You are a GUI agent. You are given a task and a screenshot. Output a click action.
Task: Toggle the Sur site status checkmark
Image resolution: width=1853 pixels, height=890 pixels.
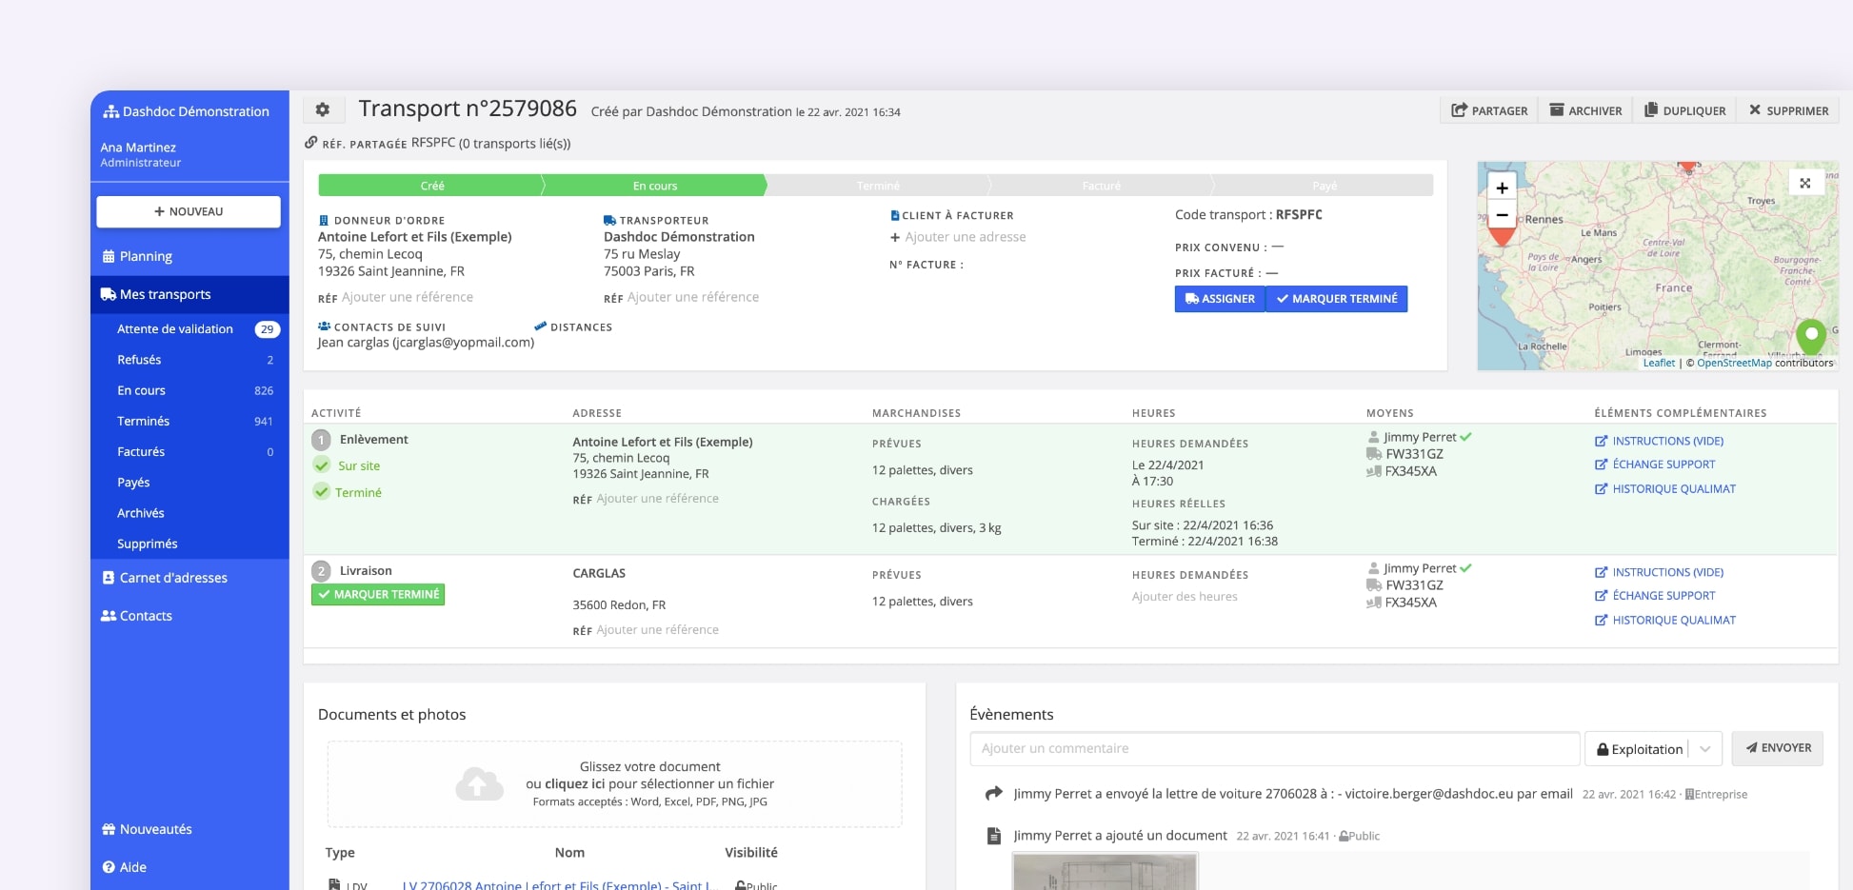click(322, 465)
